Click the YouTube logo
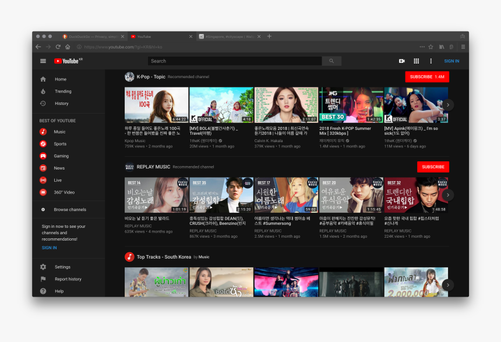Viewport: 501px width, 342px height. (68, 61)
